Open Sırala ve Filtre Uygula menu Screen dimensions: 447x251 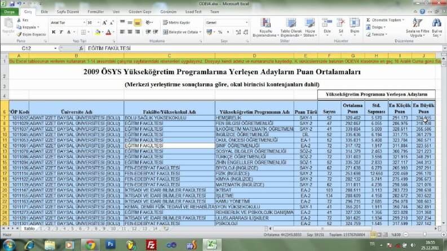[418, 28]
